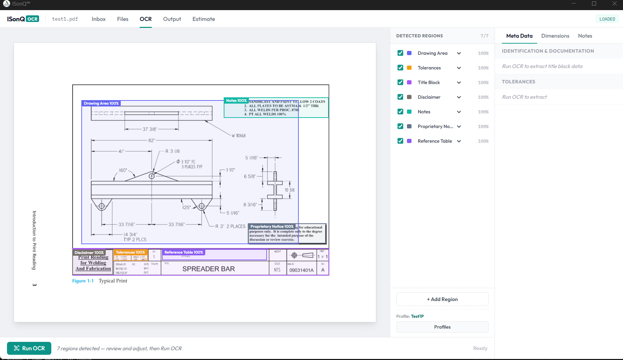
Task: Click the Drawing Area region label on canvas
Action: 101,103
